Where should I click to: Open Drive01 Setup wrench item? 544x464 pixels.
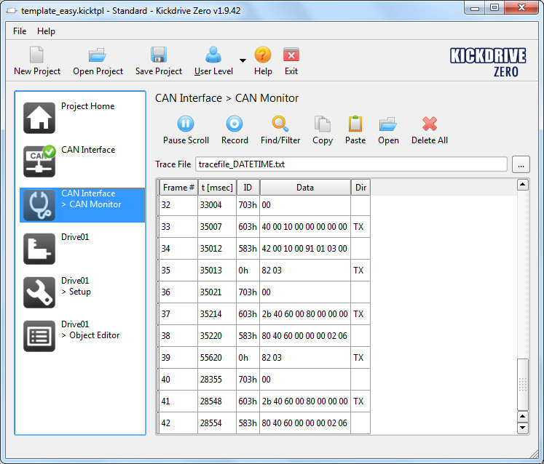pyautogui.click(x=82, y=292)
